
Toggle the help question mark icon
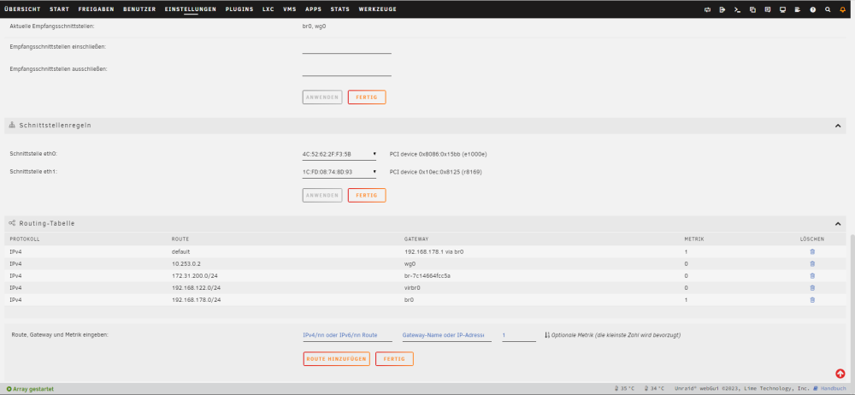[x=812, y=9]
